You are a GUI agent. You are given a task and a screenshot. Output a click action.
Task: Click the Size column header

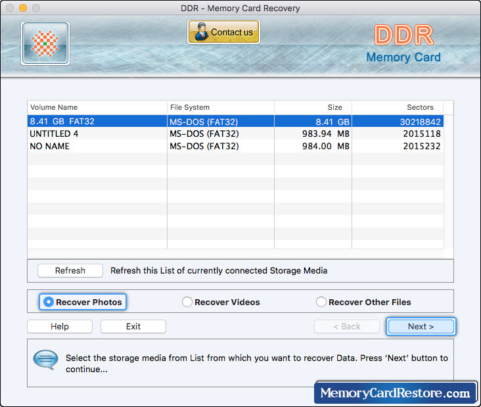point(313,107)
